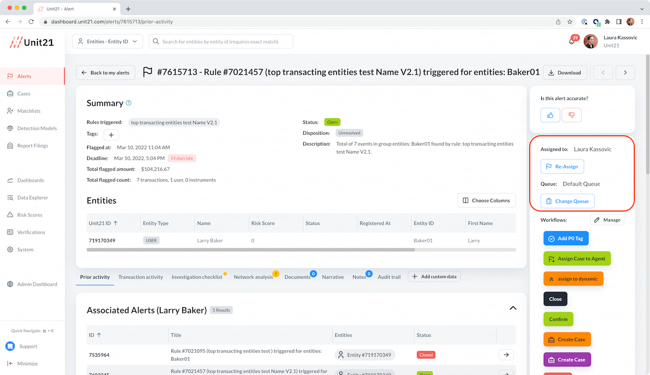Run Assign Case to Agent workflow
Image resolution: width=650 pixels, height=375 pixels.
click(577, 259)
